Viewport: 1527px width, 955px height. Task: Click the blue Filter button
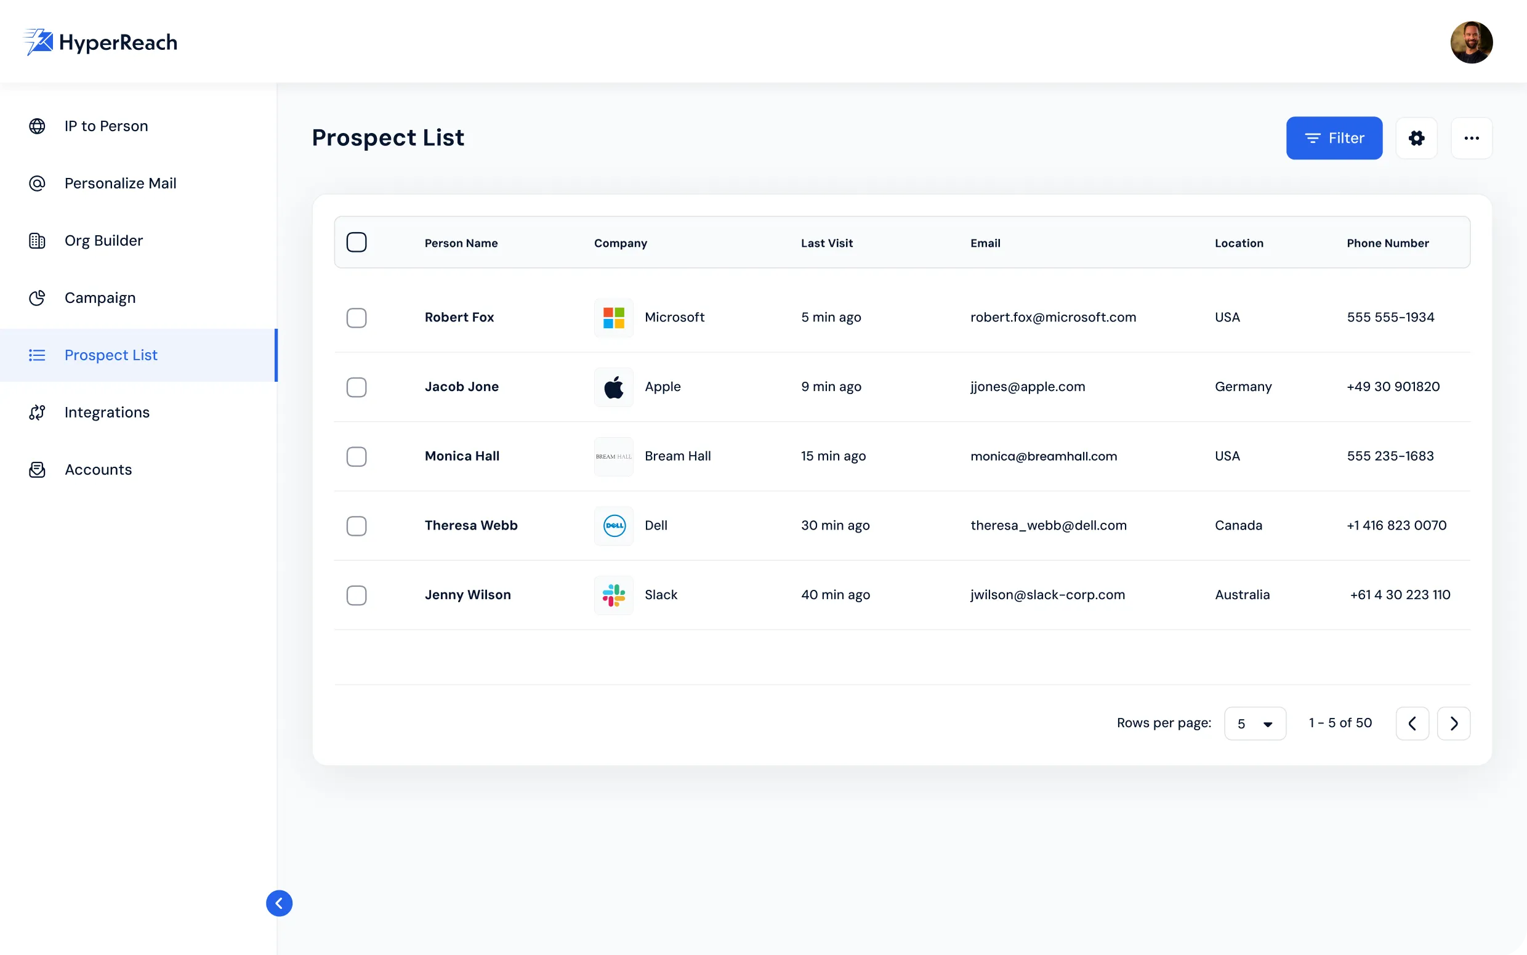pyautogui.click(x=1334, y=138)
